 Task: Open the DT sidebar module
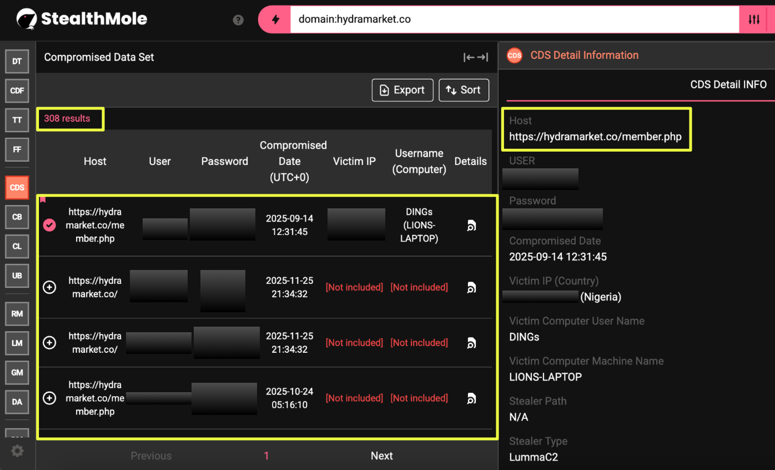click(x=17, y=61)
